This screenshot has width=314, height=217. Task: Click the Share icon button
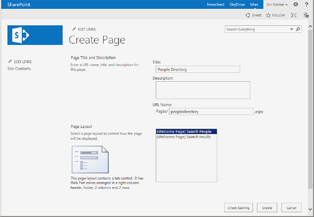click(248, 15)
